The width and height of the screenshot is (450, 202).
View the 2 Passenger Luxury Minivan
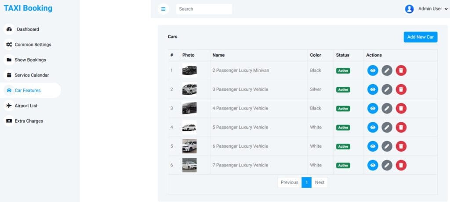[373, 71]
